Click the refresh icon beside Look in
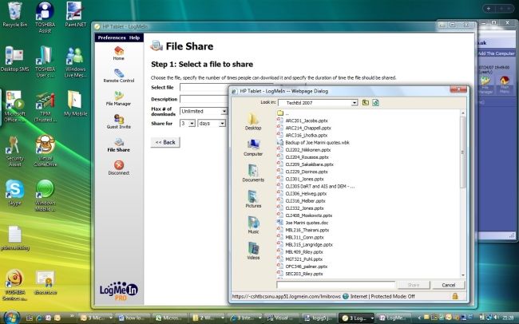The width and height of the screenshot is (519, 324). pyautogui.click(x=375, y=103)
